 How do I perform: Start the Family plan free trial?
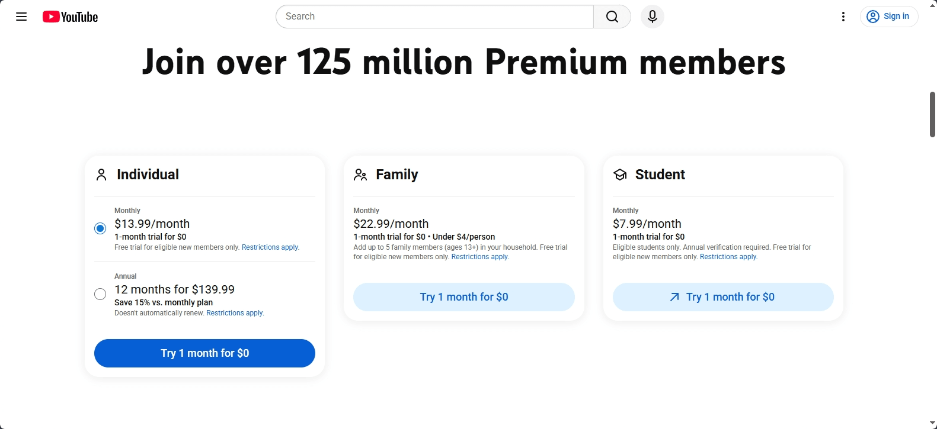(463, 296)
